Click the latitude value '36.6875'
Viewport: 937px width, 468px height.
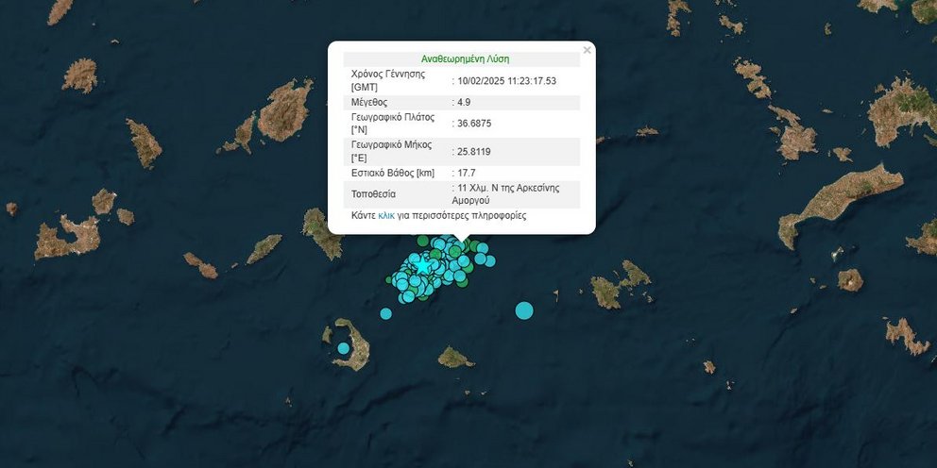coord(474,124)
